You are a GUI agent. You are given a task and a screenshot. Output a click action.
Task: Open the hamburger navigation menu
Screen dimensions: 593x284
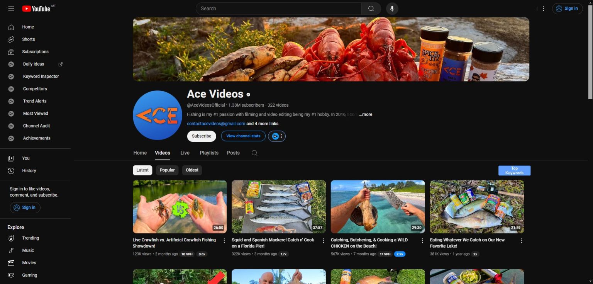coord(11,8)
